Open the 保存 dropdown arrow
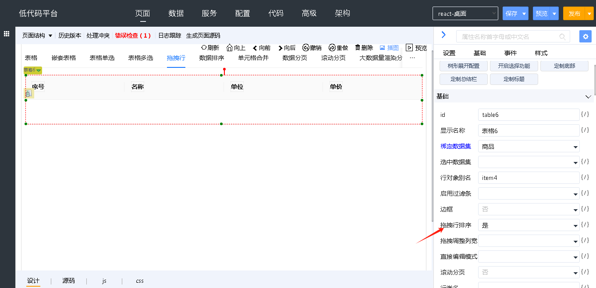Viewport: 596px width, 288px height. pos(524,14)
